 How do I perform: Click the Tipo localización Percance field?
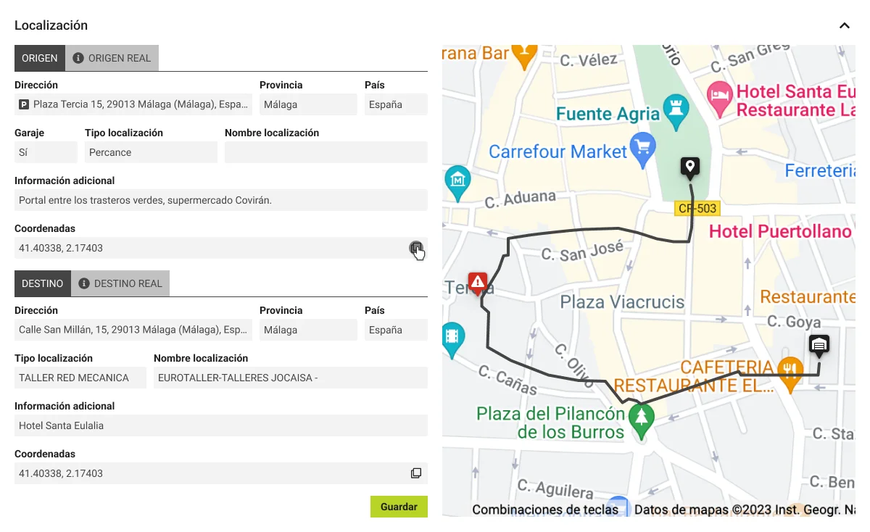tap(150, 152)
